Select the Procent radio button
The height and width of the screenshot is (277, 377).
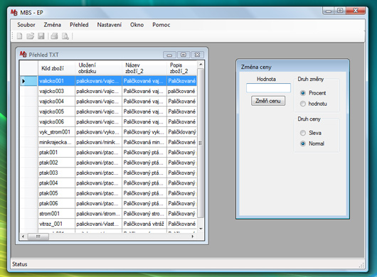(303, 93)
